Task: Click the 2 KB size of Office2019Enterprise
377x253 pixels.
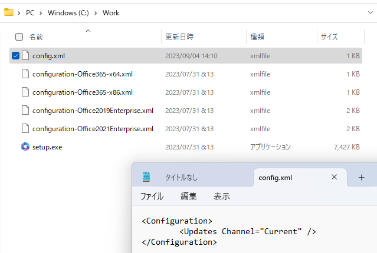Action: click(353, 111)
